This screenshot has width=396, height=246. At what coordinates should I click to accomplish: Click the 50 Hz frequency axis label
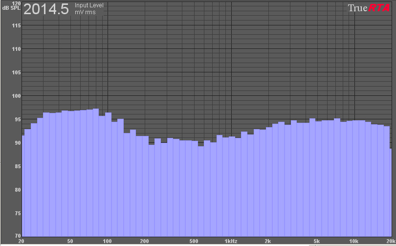[70, 241]
